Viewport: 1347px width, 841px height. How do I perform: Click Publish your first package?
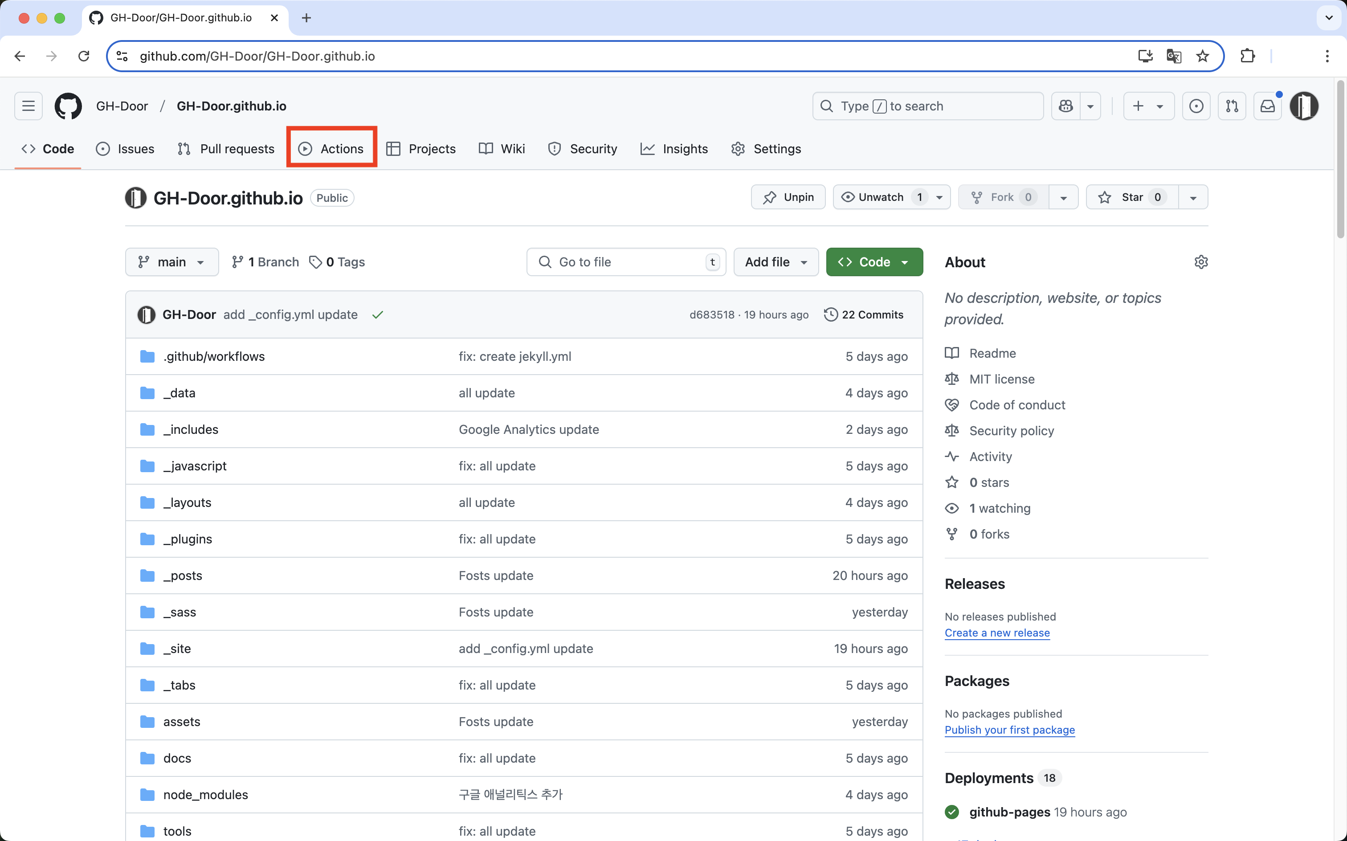(x=1010, y=730)
